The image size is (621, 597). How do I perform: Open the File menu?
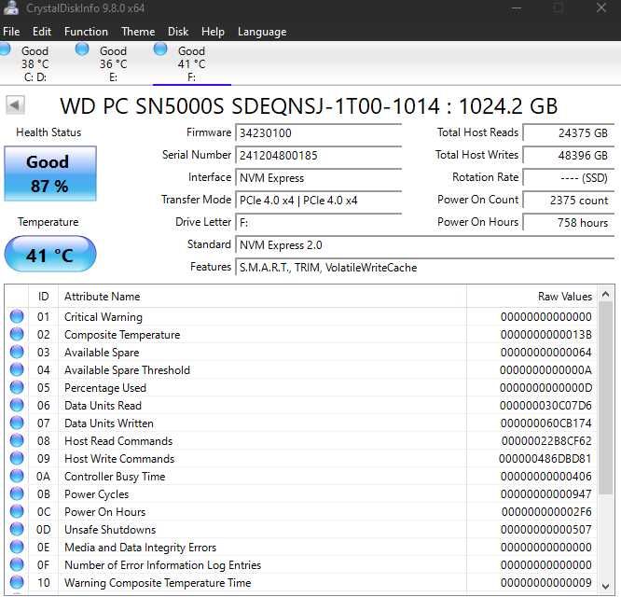pyautogui.click(x=11, y=32)
